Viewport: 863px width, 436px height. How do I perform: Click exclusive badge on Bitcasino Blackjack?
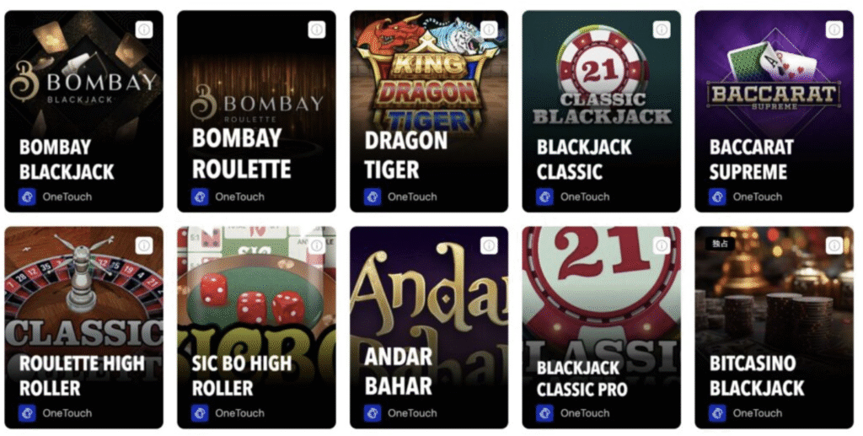click(721, 244)
